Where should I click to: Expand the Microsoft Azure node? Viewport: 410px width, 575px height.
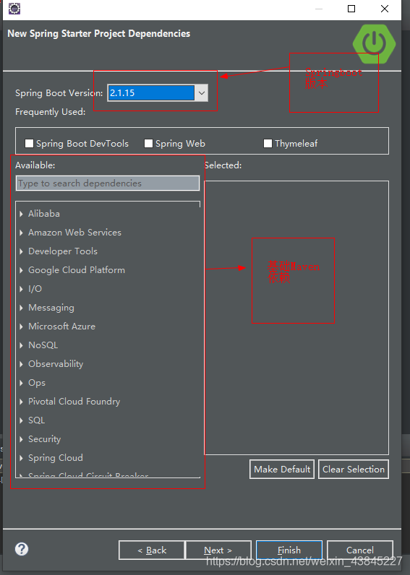tap(21, 327)
